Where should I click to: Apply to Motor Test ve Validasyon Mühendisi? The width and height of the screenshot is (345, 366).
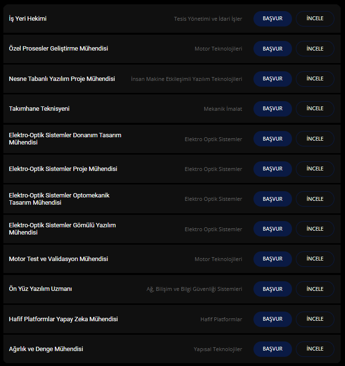point(272,259)
